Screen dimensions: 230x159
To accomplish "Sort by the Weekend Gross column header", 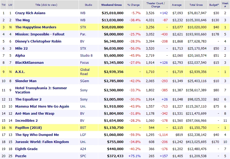I will click(x=112, y=5).
